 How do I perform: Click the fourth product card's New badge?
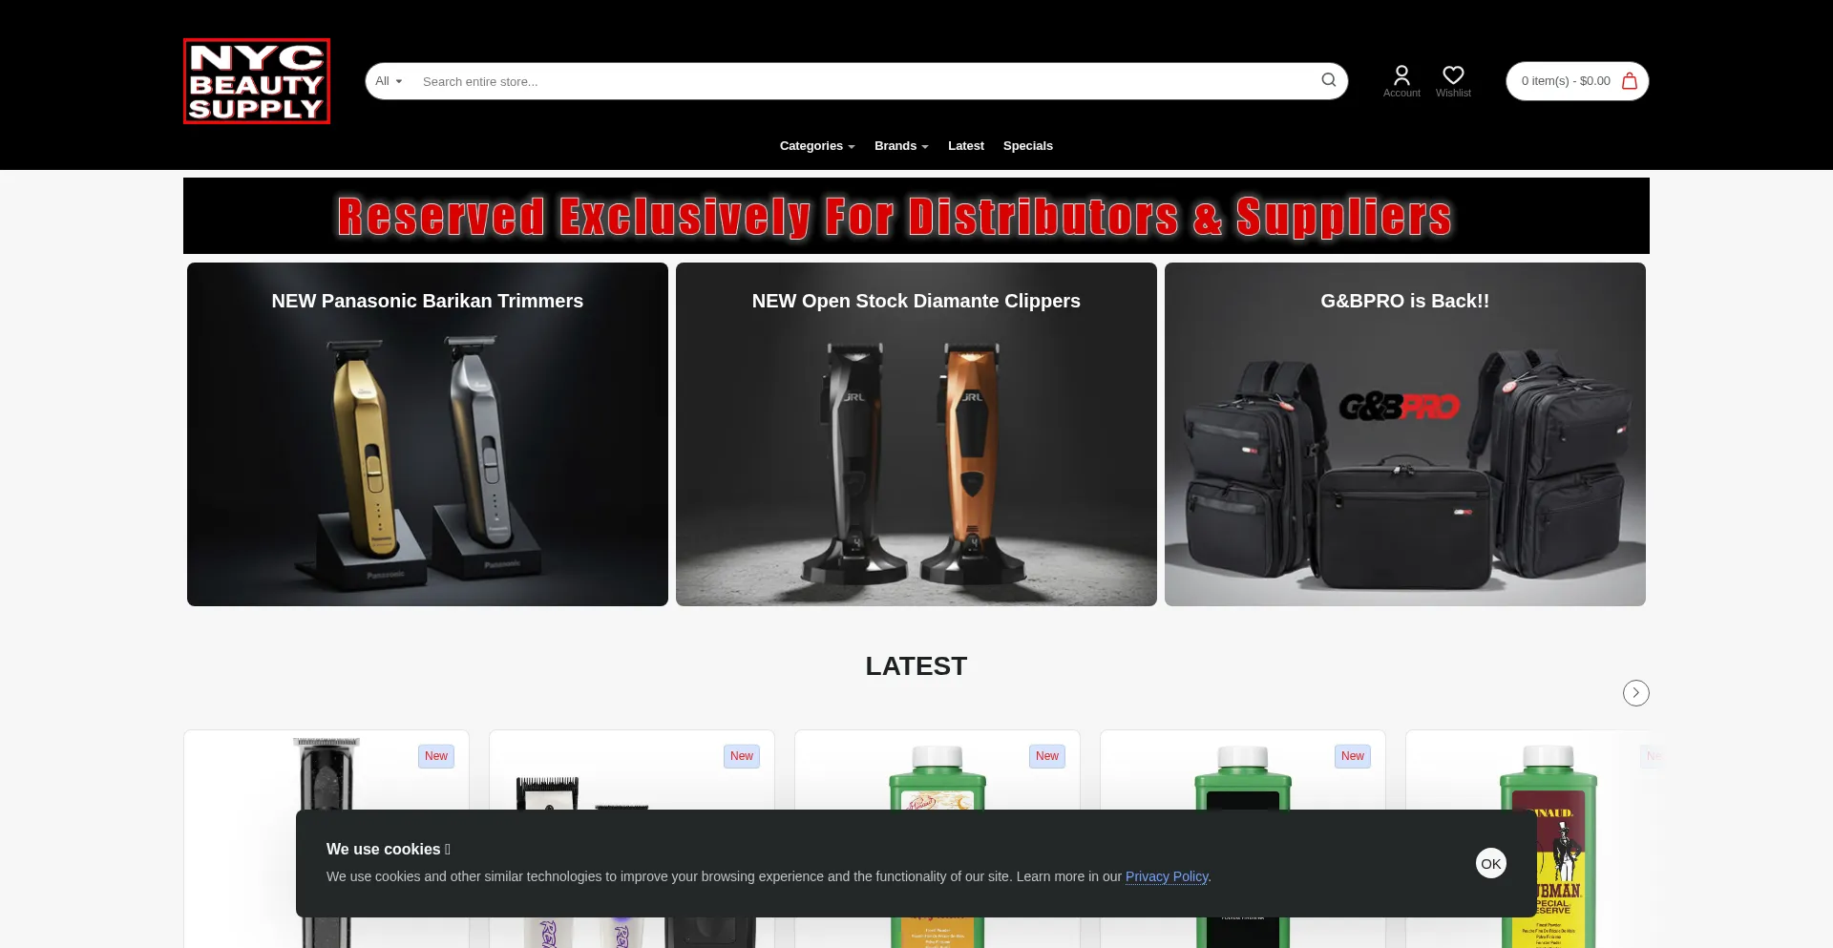pyautogui.click(x=1353, y=756)
